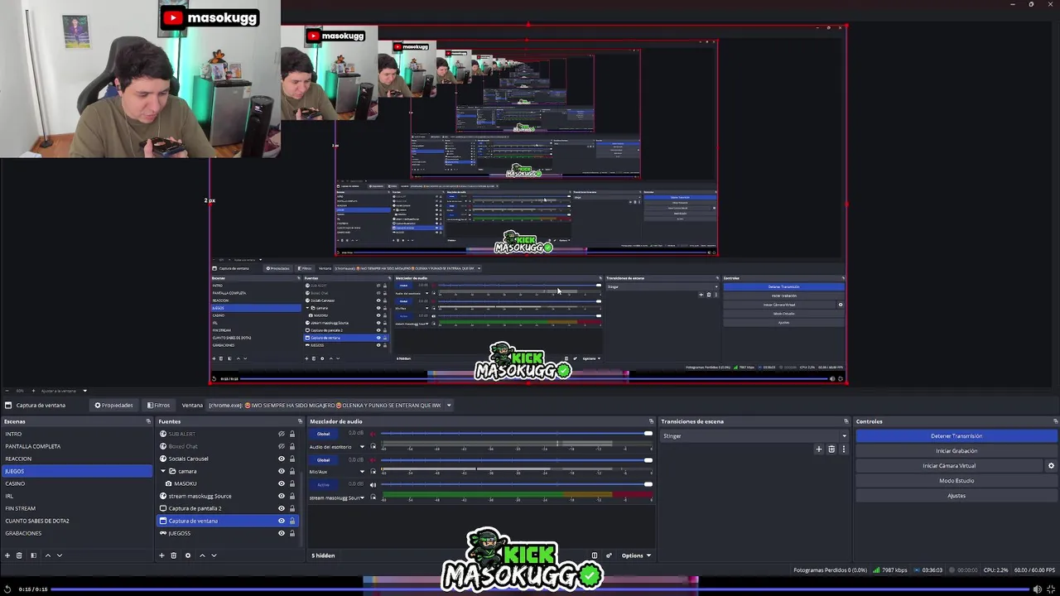
Task: Open Mic/Aux options arrow
Action: (362, 472)
